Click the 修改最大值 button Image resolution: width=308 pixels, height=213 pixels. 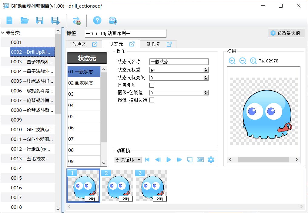pyautogui.click(x=286, y=33)
